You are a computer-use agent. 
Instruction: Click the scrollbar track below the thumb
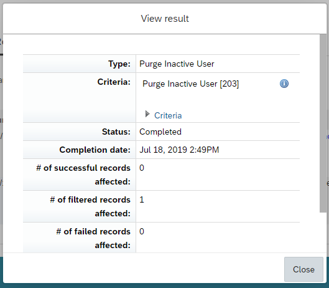pyautogui.click(x=323, y=233)
